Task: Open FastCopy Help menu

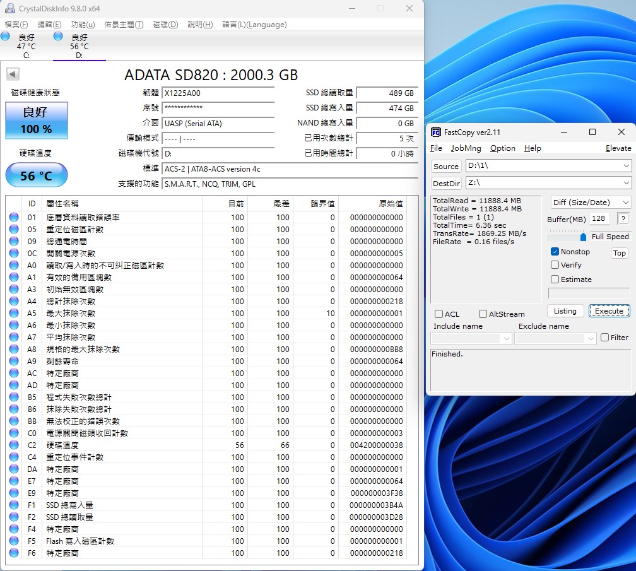Action: 533,148
